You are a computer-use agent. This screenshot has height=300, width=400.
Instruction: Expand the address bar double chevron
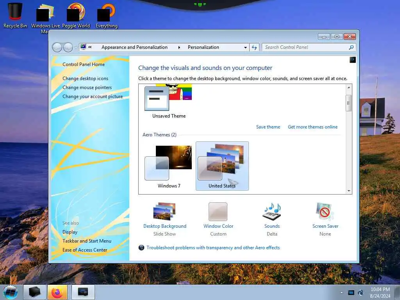[90, 47]
